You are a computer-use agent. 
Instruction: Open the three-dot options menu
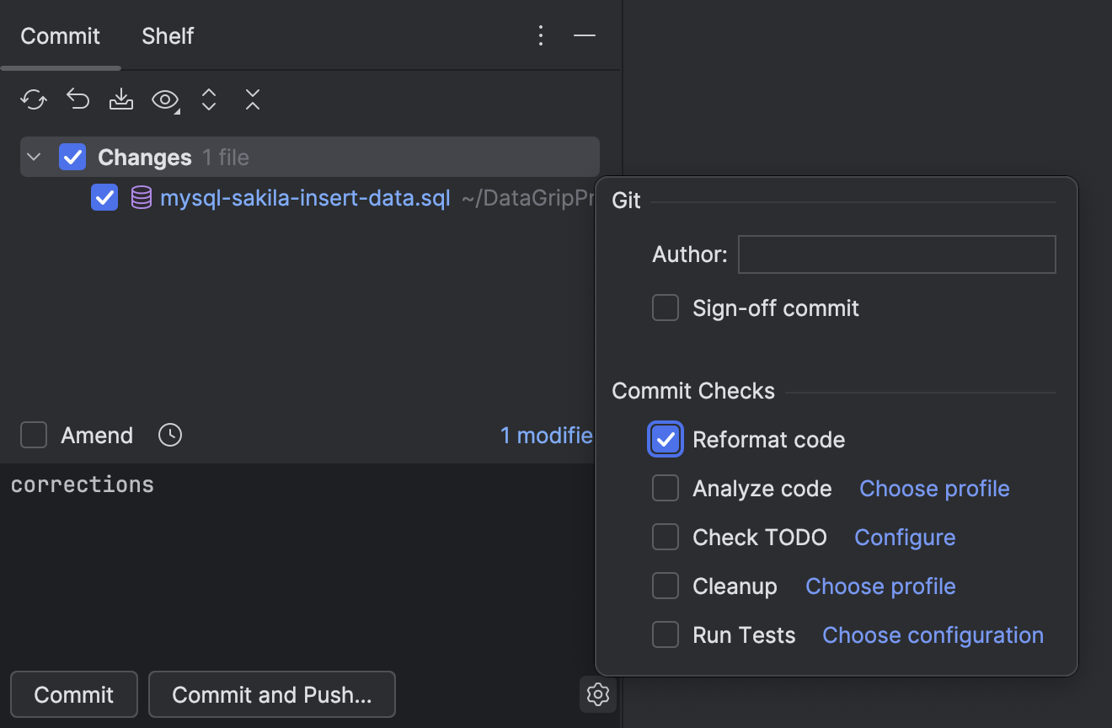tap(540, 35)
